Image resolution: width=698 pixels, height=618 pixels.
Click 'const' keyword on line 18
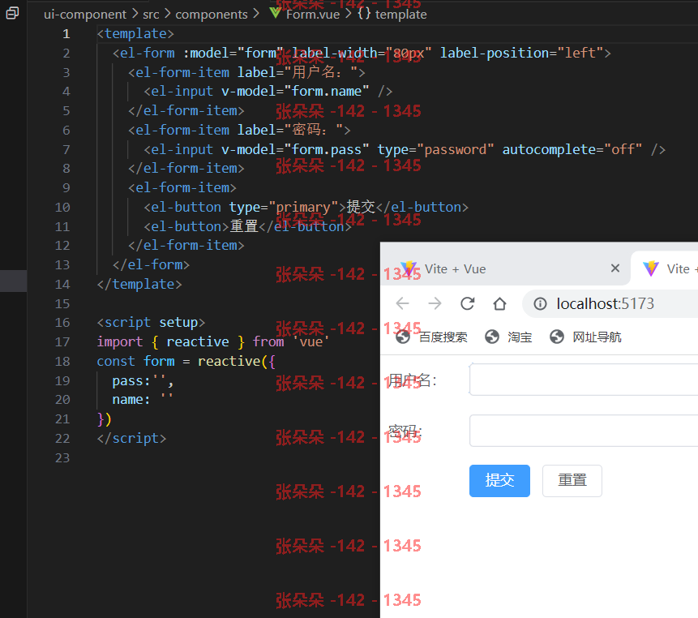(x=116, y=361)
